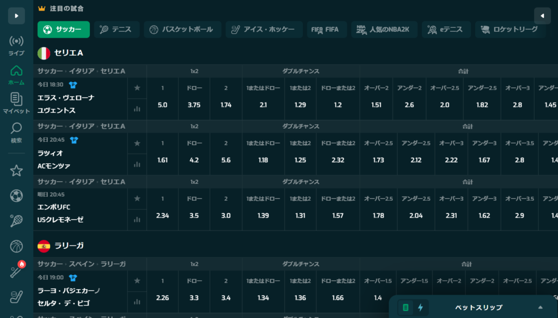This screenshot has width=558, height=318.
Task: Switch to the eテニス tab
Action: (x=446, y=29)
